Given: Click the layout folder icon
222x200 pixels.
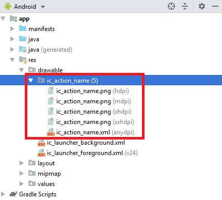Looking at the screenshot, I should coord(32,163).
